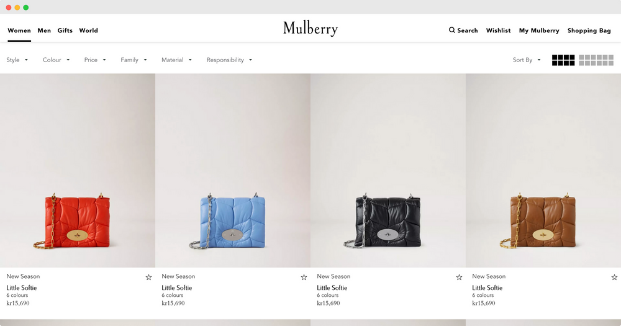621x326 pixels.
Task: Open the Gifts menu
Action: 65,30
